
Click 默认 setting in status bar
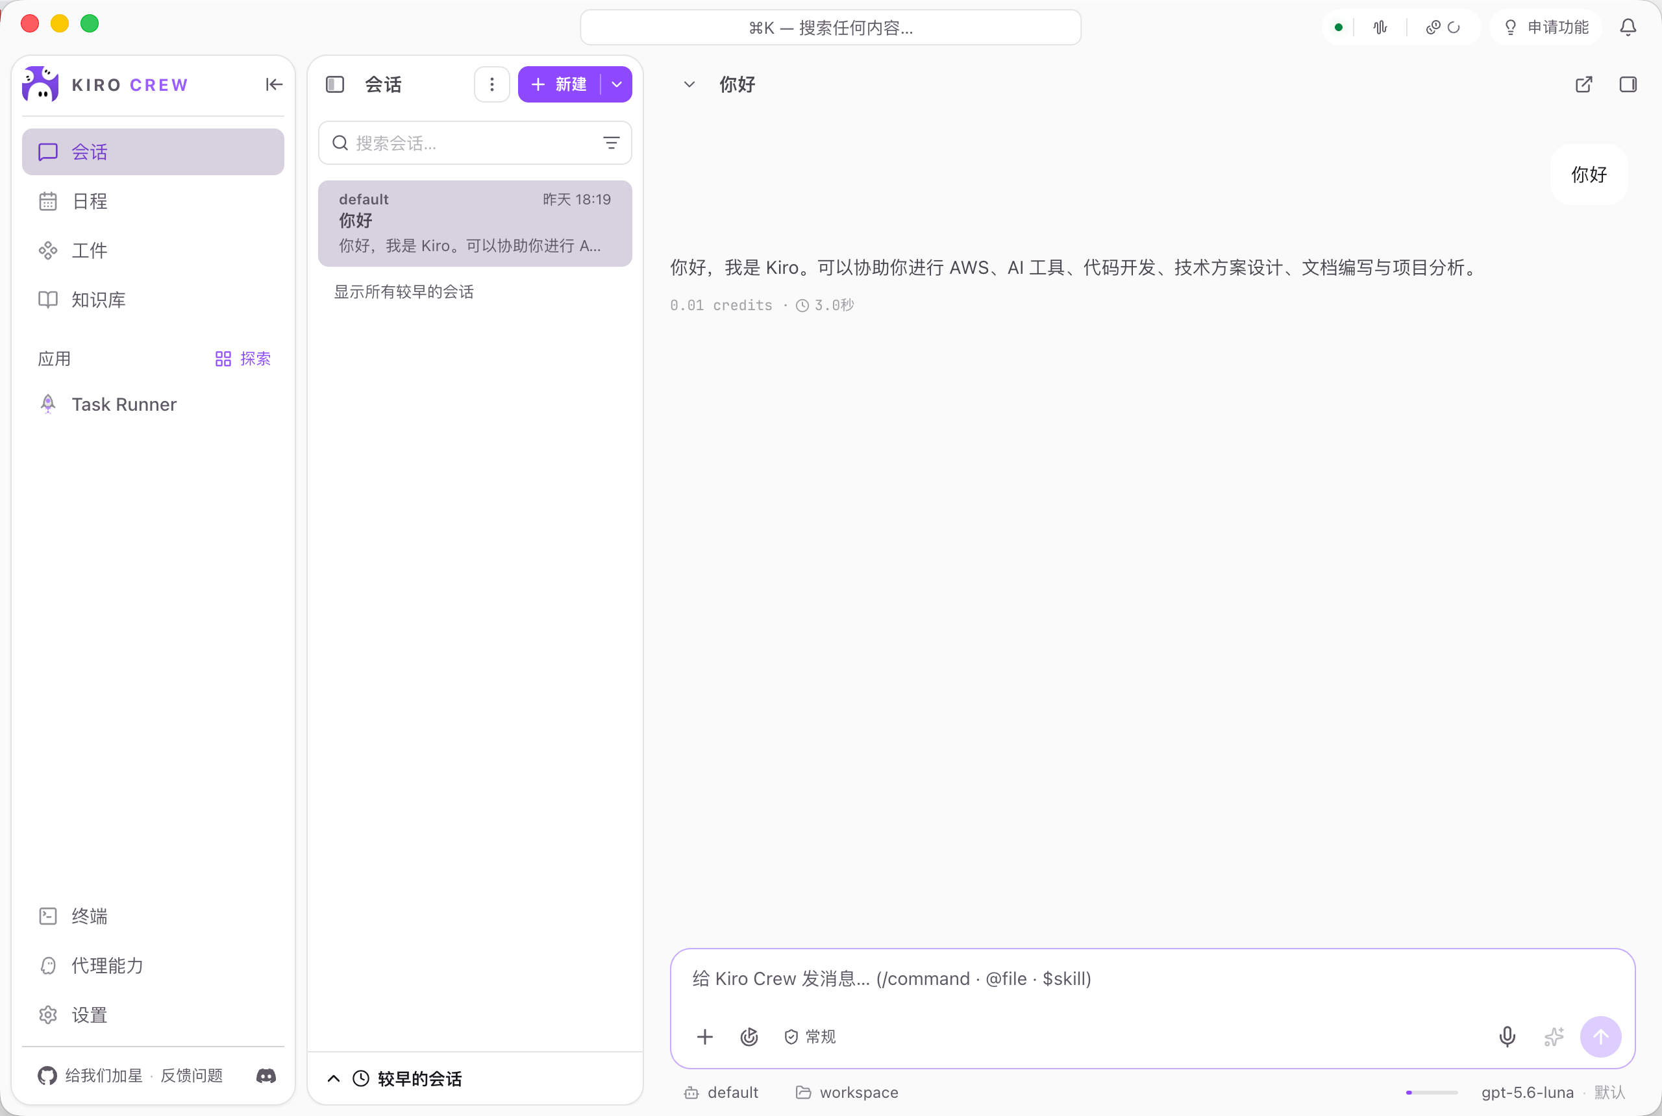[x=1609, y=1093]
